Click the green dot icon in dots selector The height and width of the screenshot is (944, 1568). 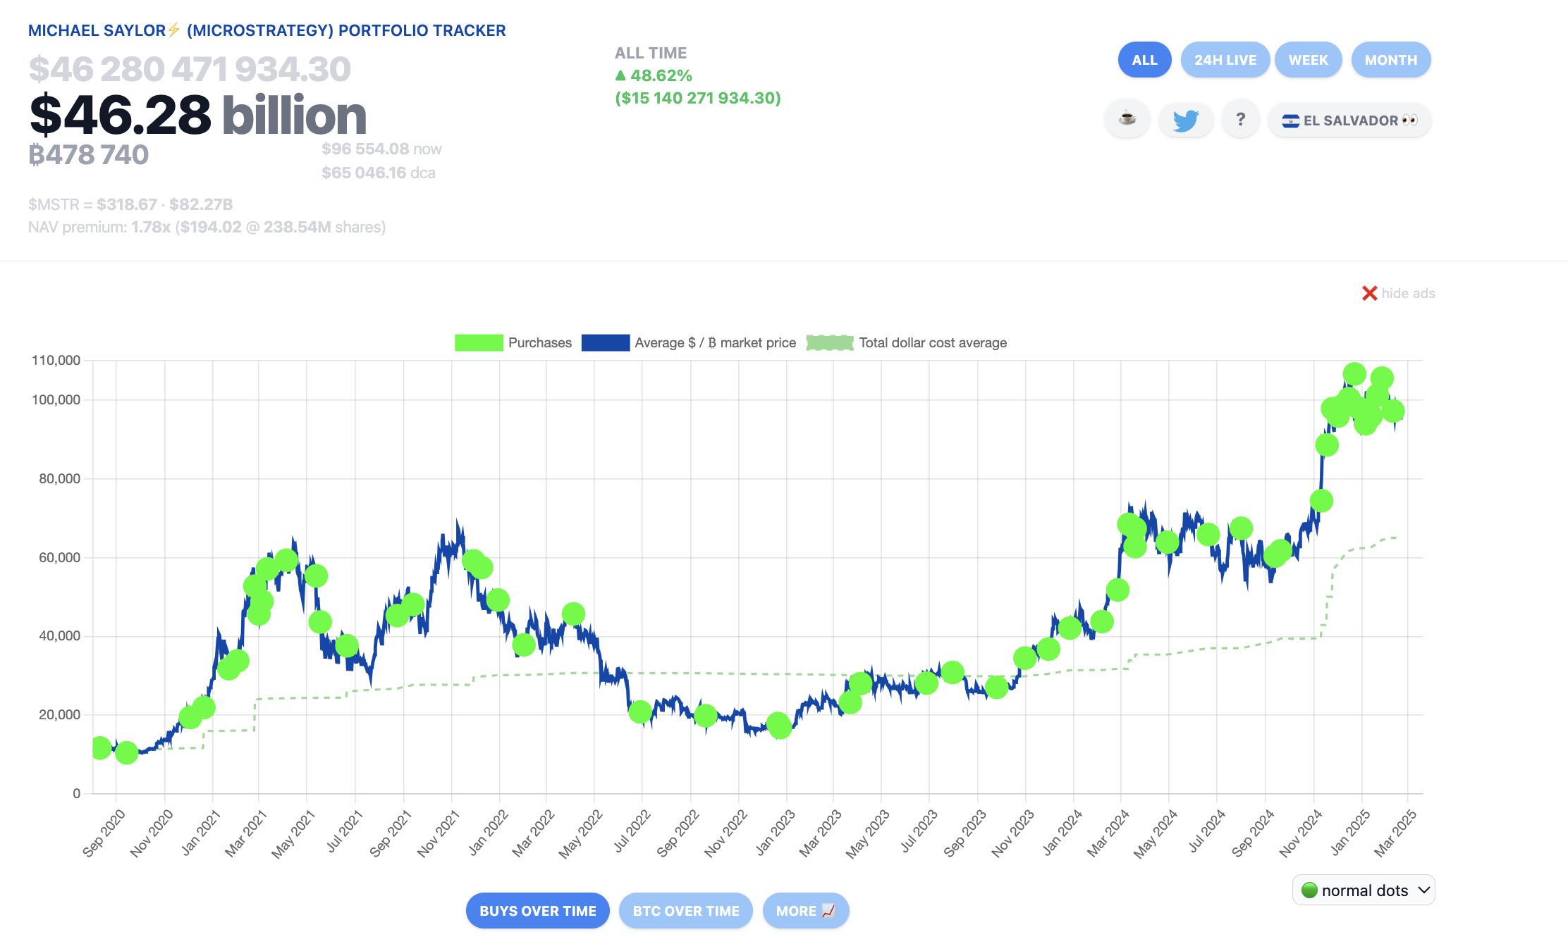coord(1309,890)
